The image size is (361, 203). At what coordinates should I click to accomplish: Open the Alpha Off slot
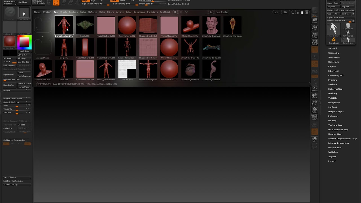click(10, 27)
